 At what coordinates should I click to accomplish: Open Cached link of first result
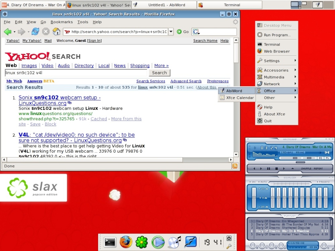pos(99,119)
